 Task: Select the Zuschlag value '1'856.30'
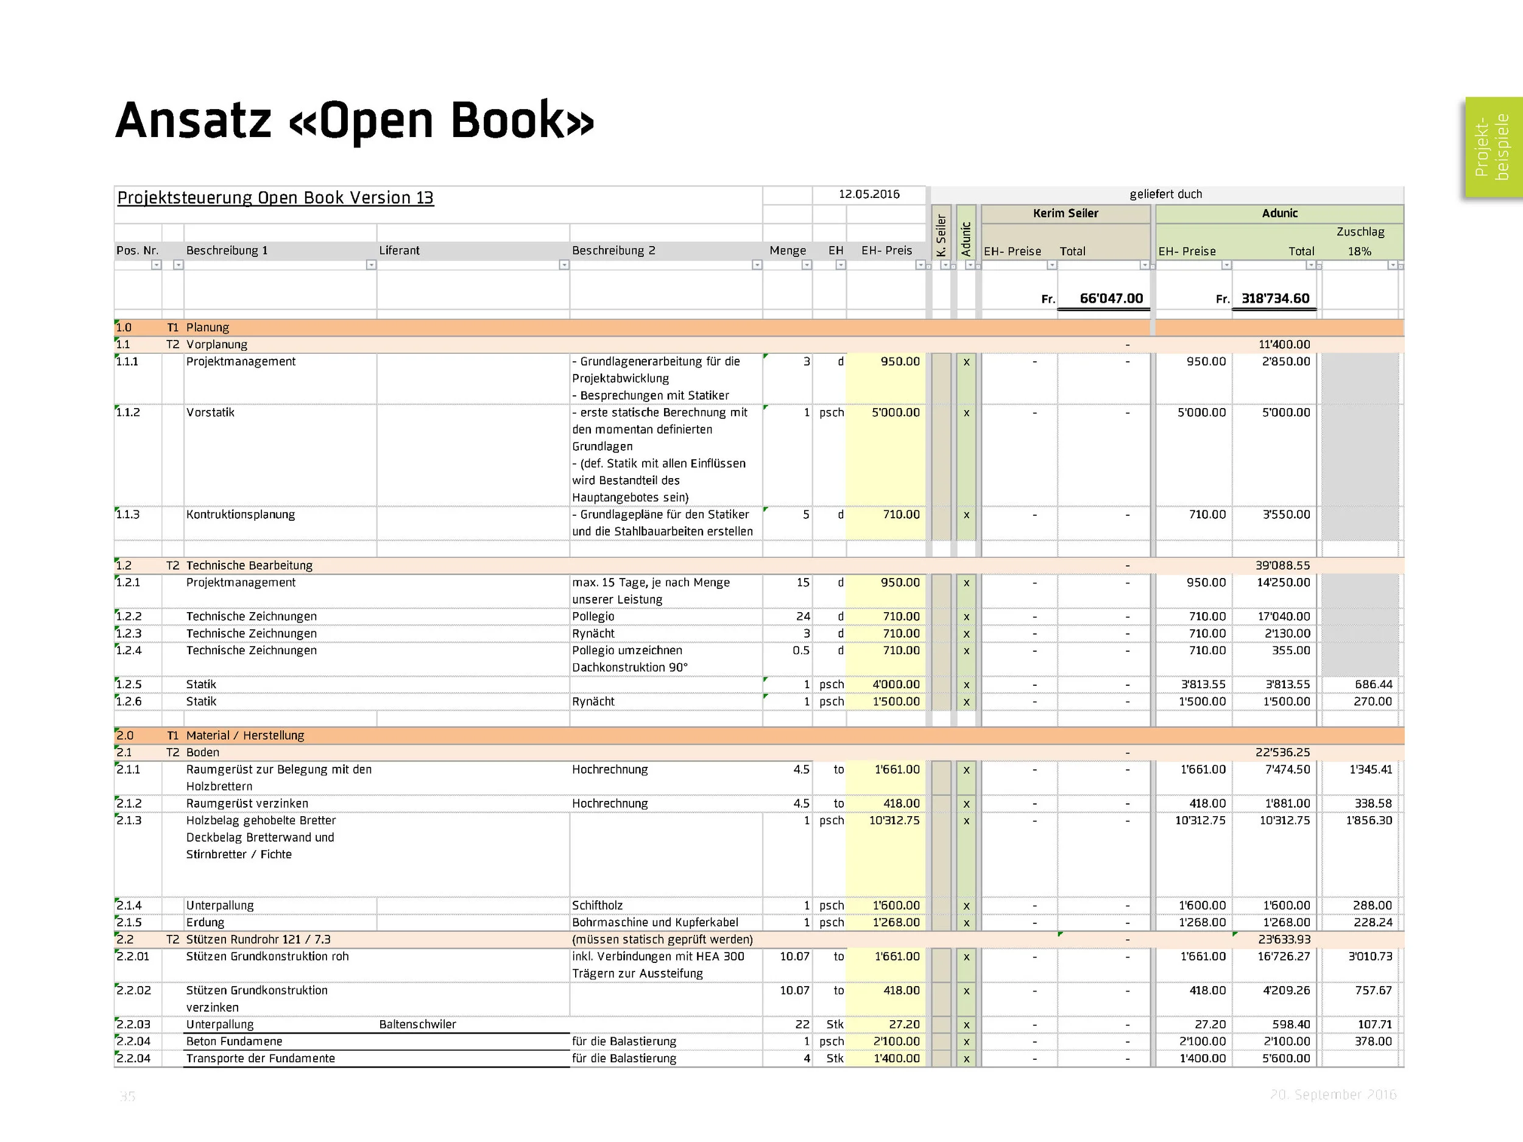click(x=1369, y=820)
